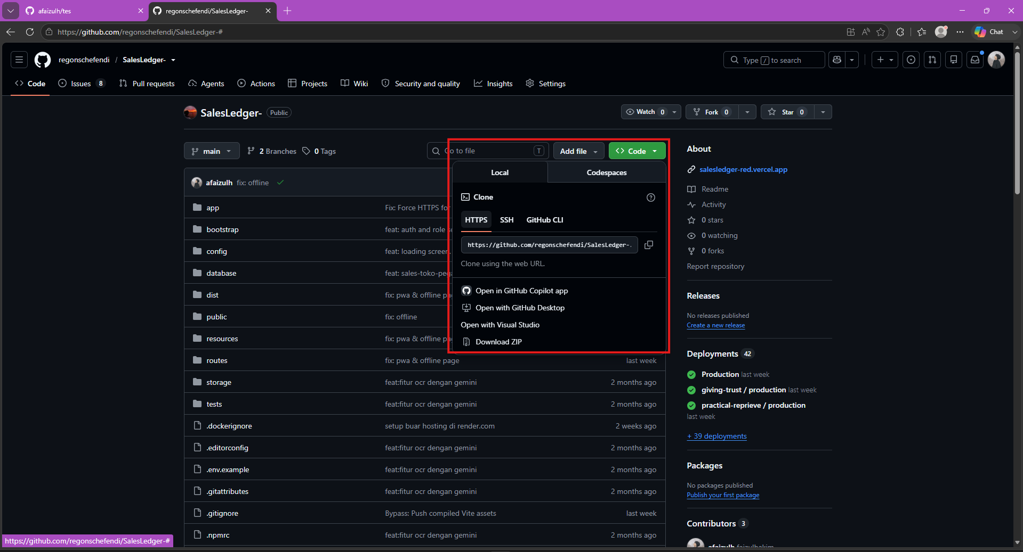
Task: Open the database folder
Action: click(221, 273)
